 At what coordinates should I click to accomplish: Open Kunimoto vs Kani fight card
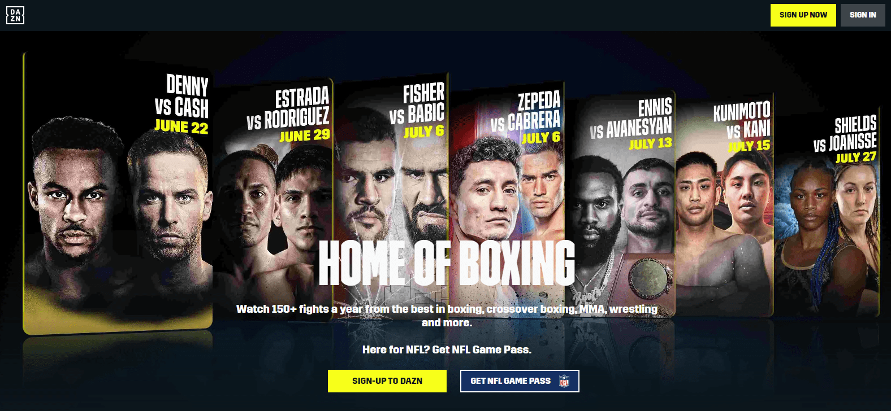tap(724, 204)
